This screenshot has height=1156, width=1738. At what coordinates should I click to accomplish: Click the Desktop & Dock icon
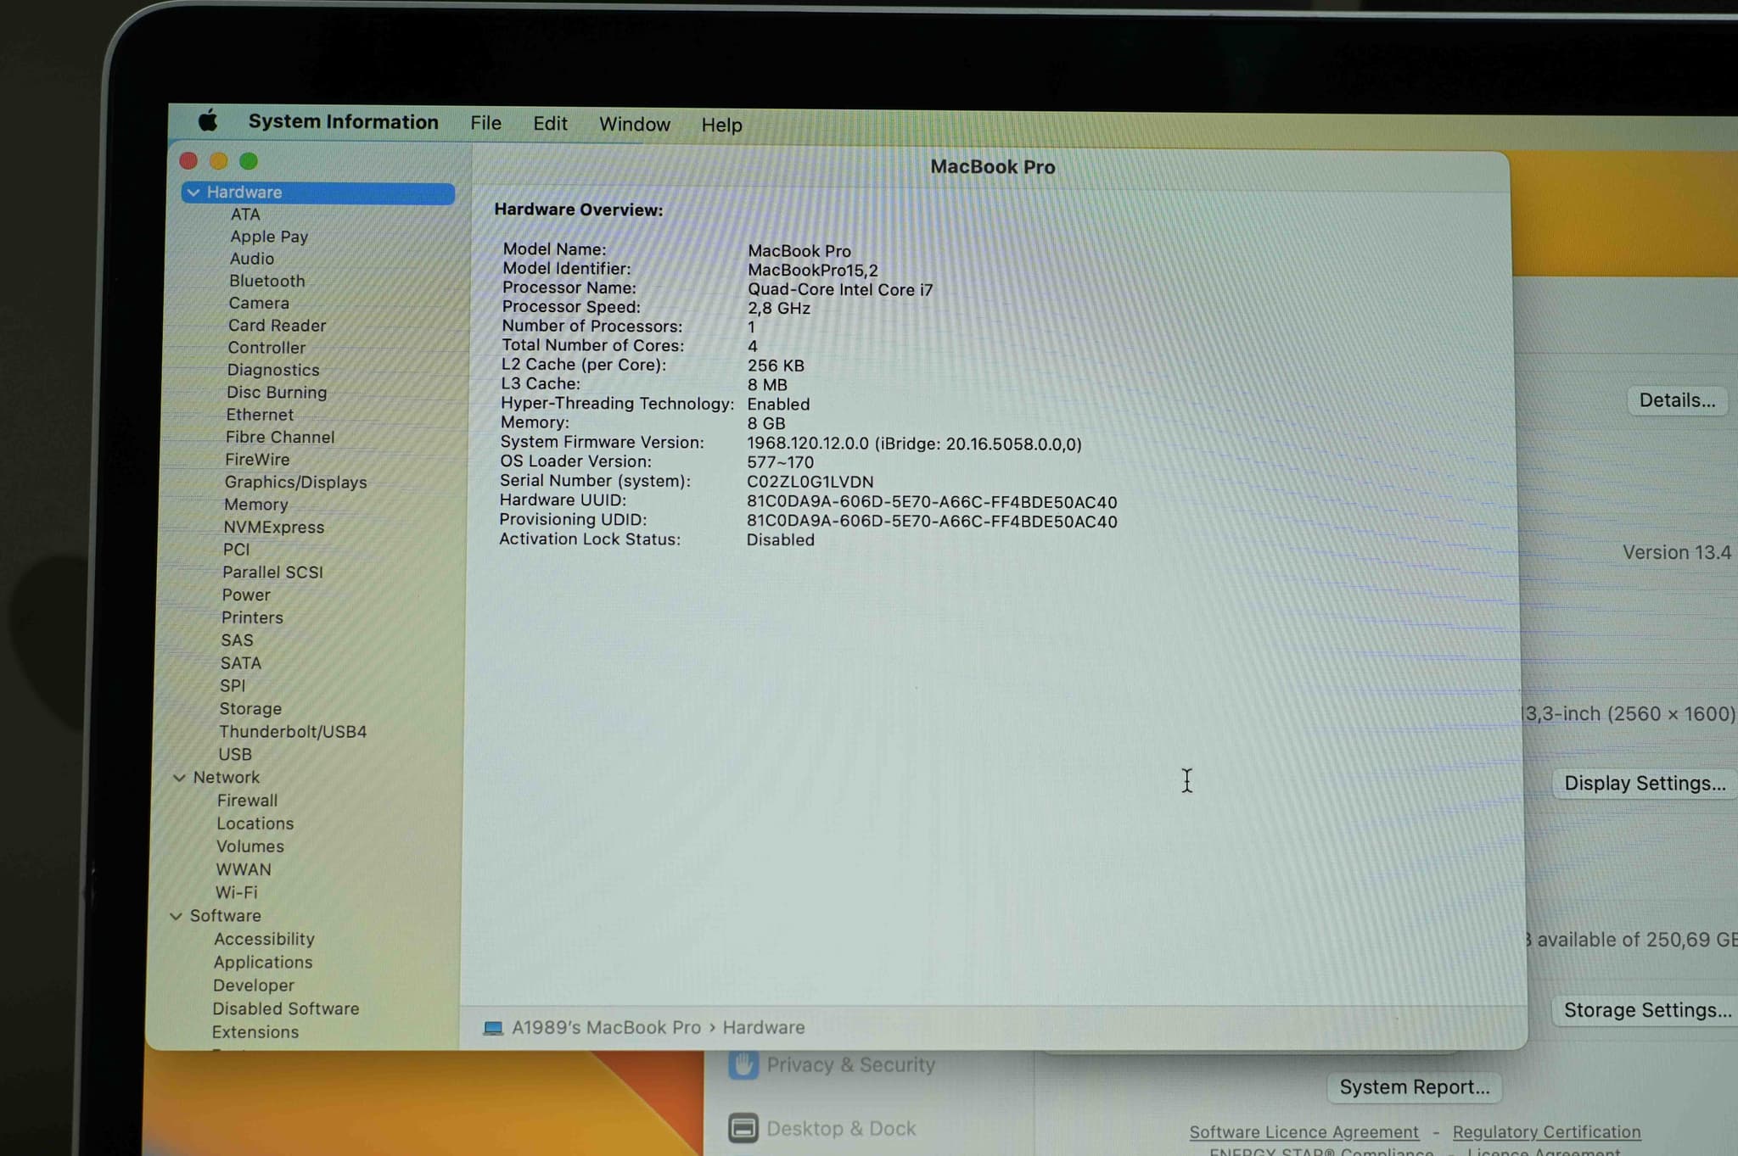pos(743,1128)
